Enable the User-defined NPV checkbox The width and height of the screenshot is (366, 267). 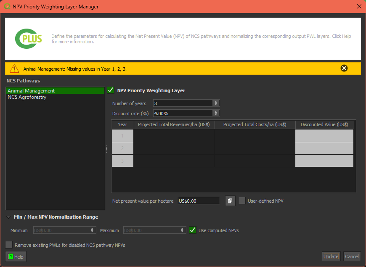(242, 201)
